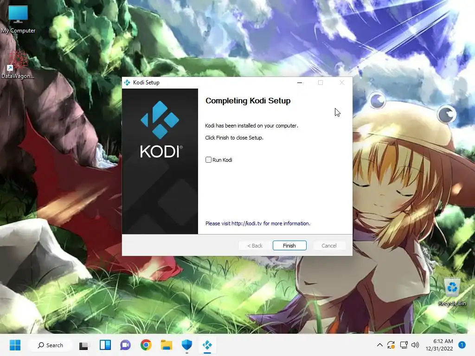Click the Kodi icon in the title bar
475x356 pixels.
click(127, 83)
